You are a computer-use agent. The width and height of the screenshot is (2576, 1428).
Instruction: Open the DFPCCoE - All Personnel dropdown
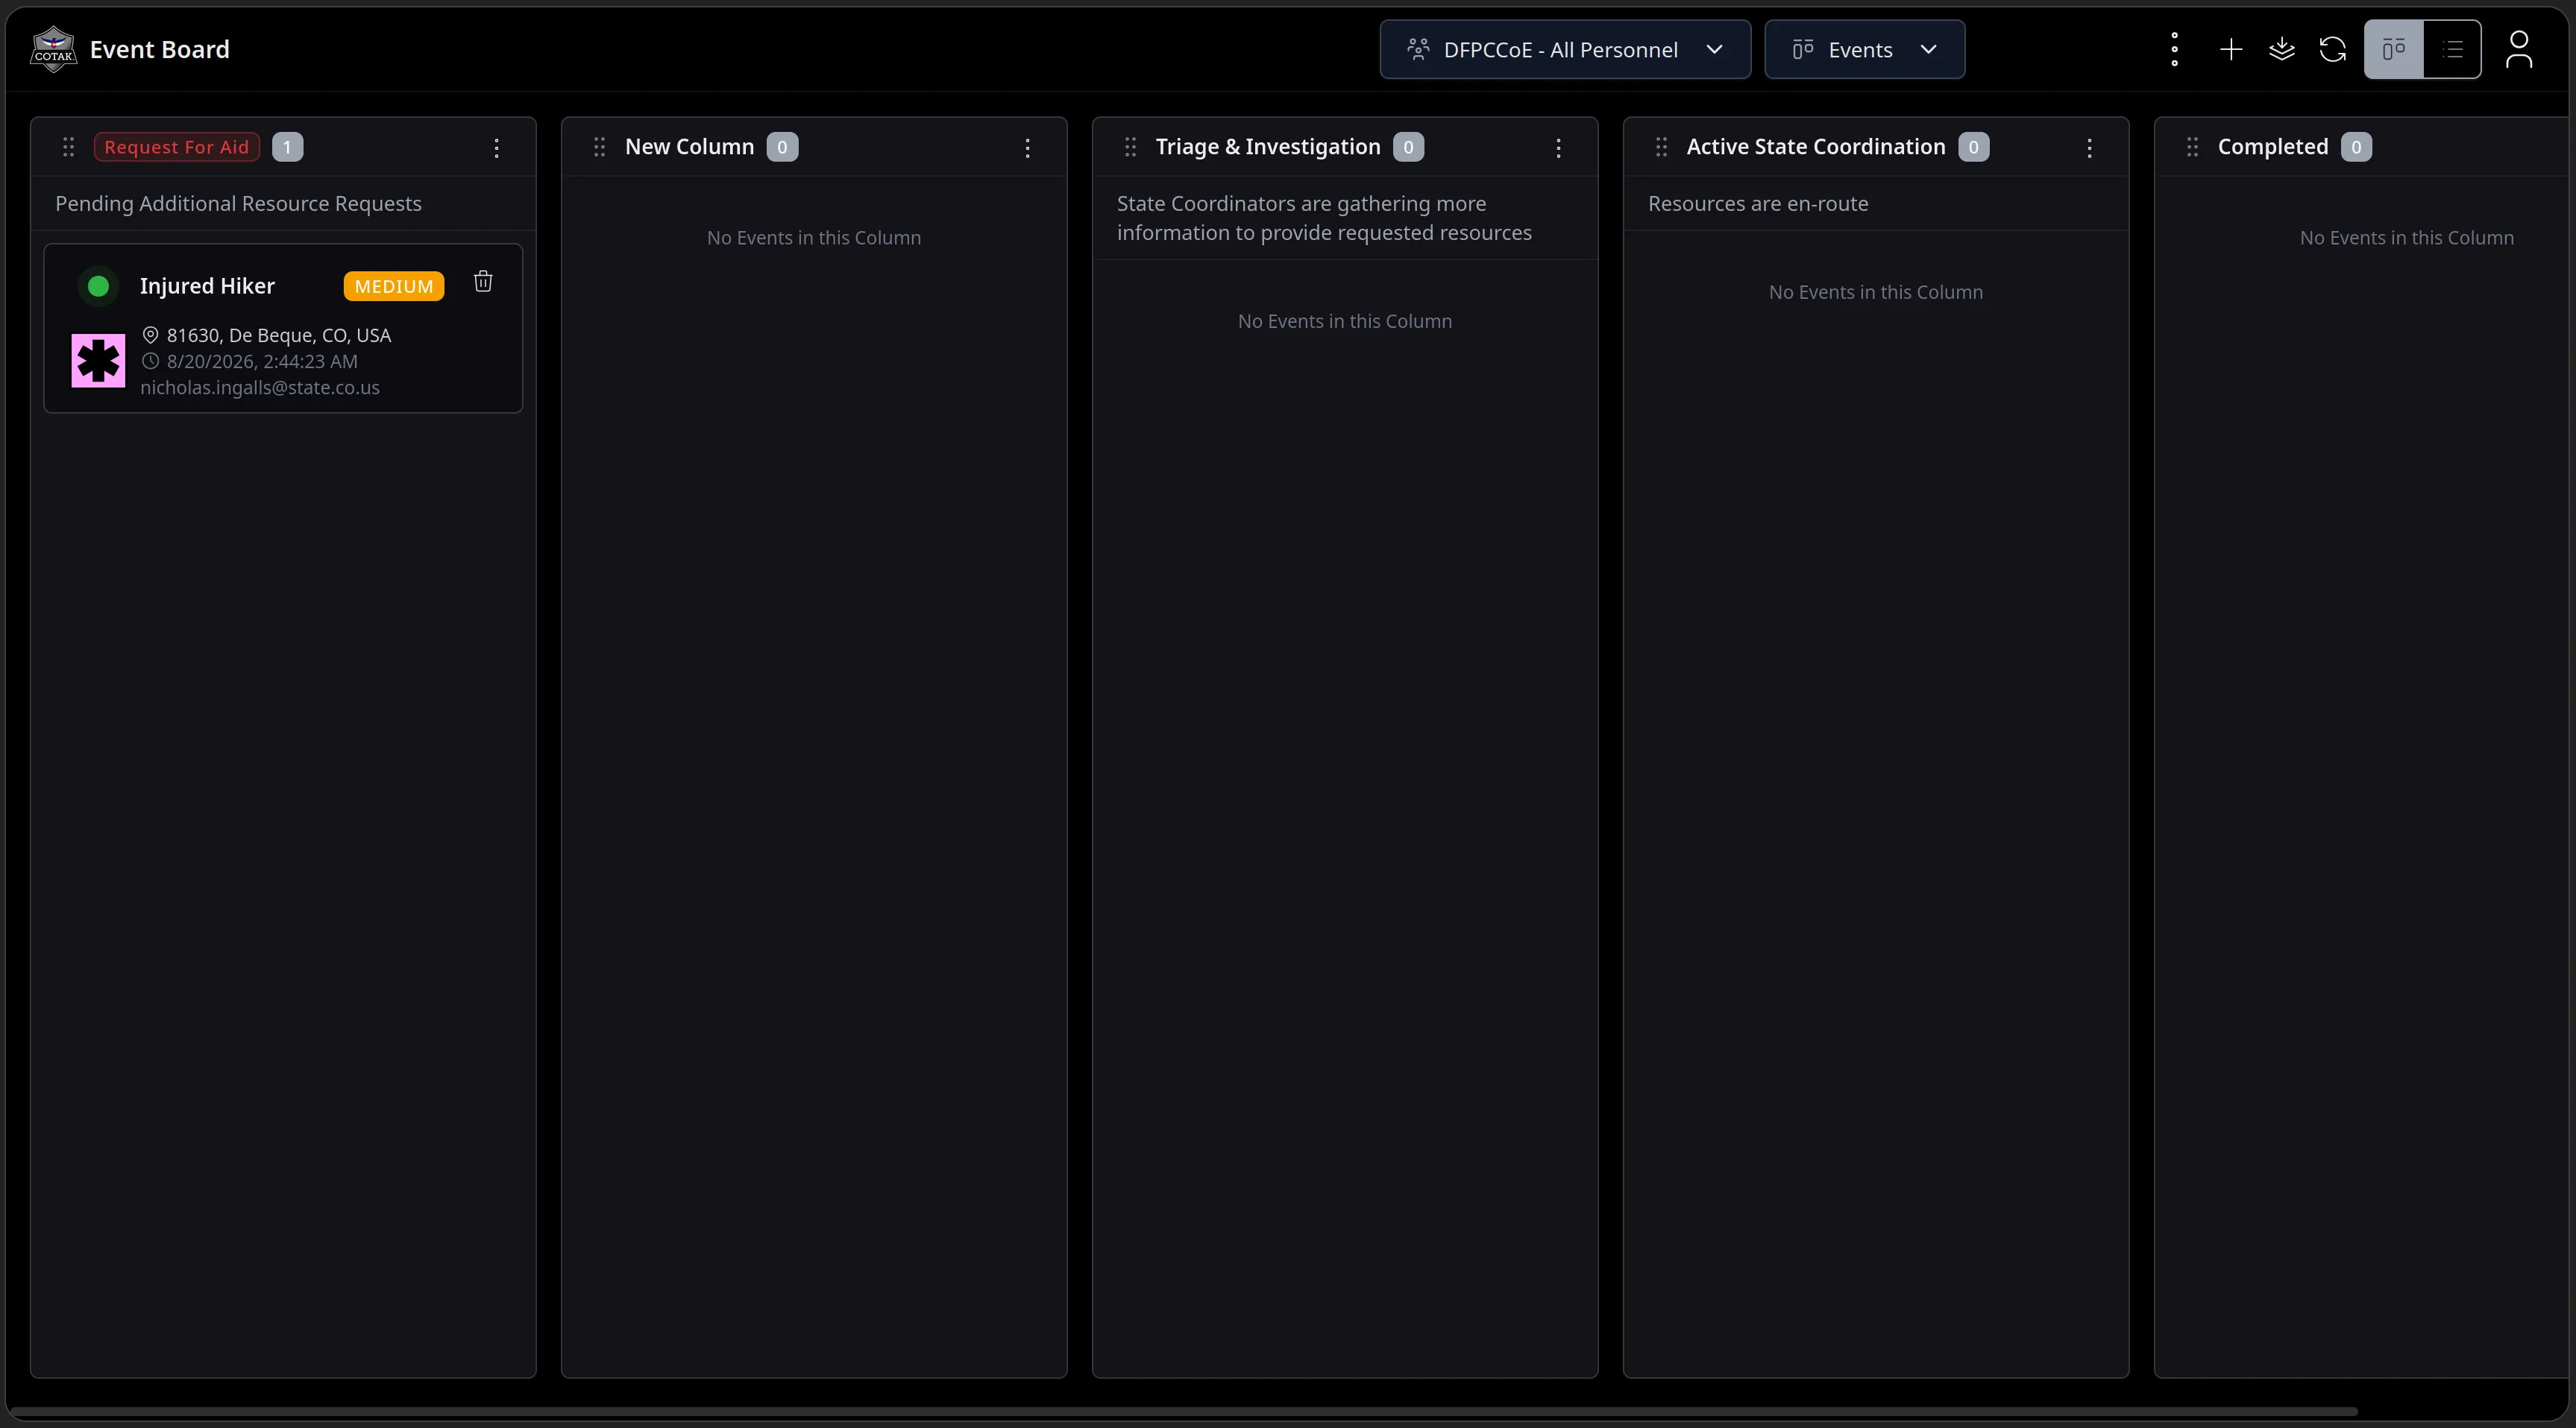pyautogui.click(x=1565, y=49)
